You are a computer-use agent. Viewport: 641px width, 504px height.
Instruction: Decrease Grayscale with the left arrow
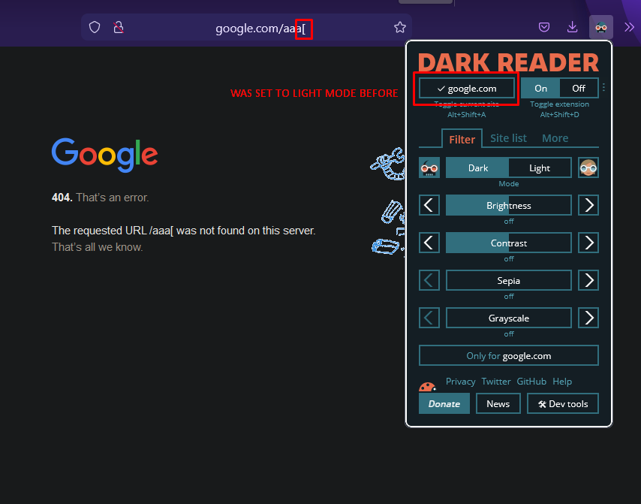[429, 318]
